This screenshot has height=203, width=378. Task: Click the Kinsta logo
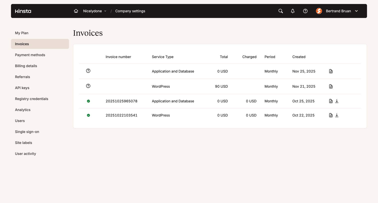pyautogui.click(x=23, y=11)
